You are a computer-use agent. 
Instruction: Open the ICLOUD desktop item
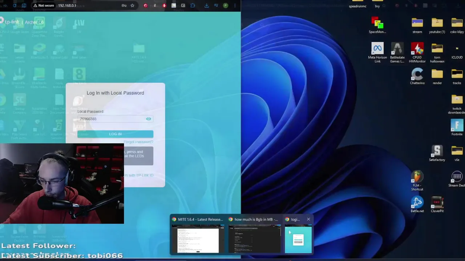point(457,53)
